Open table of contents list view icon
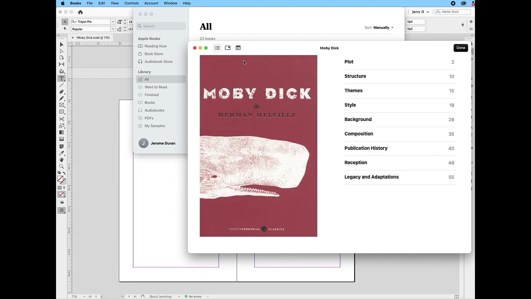The image size is (531, 299). (x=217, y=48)
